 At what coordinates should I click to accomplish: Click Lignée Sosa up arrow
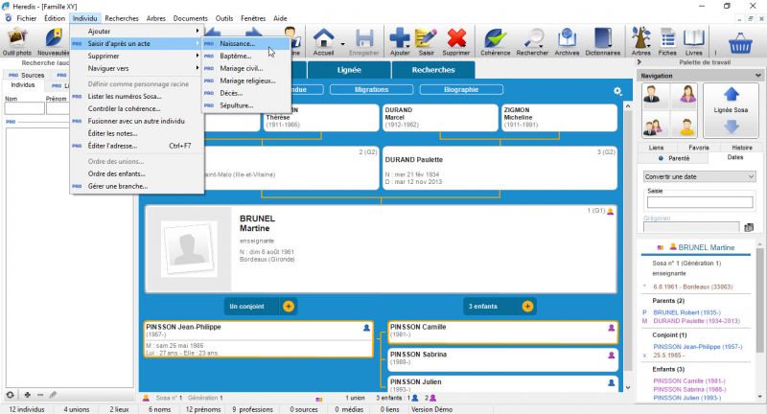coord(731,94)
